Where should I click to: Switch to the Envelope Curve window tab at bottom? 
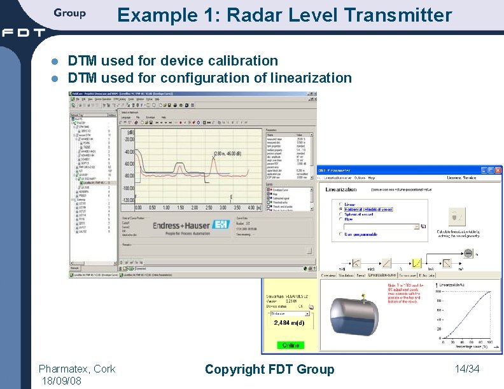[x=94, y=275]
